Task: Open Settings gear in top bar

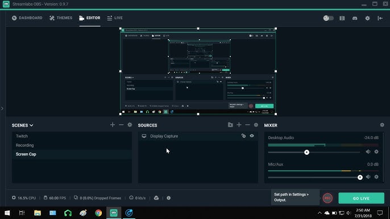Action: tap(367, 18)
